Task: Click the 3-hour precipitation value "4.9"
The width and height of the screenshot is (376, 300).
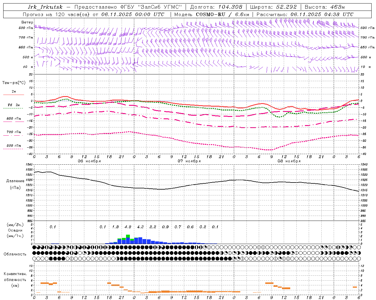Action: (128, 227)
